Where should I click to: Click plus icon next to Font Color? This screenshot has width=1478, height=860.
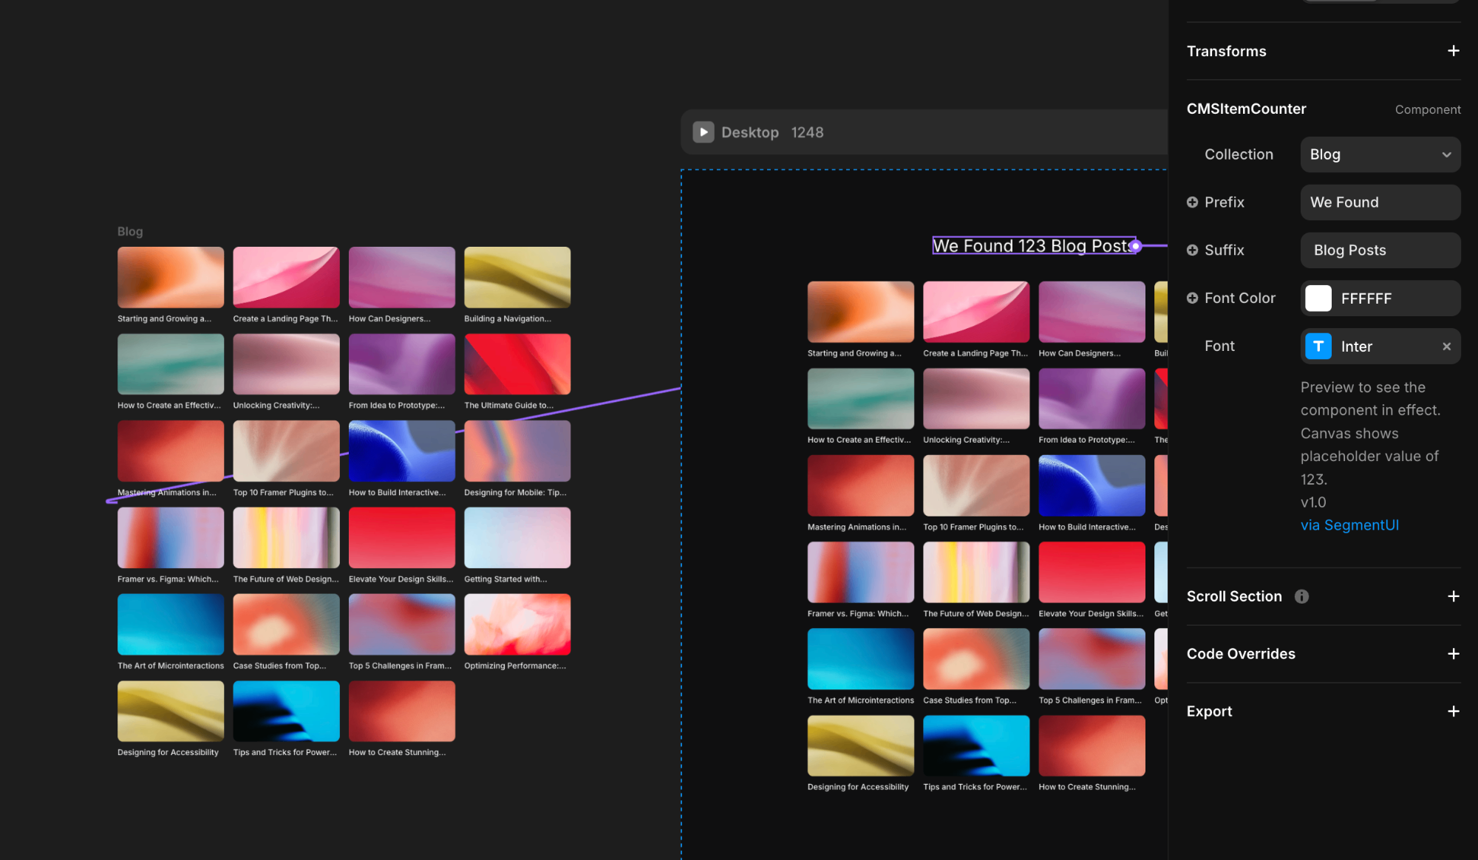tap(1192, 298)
